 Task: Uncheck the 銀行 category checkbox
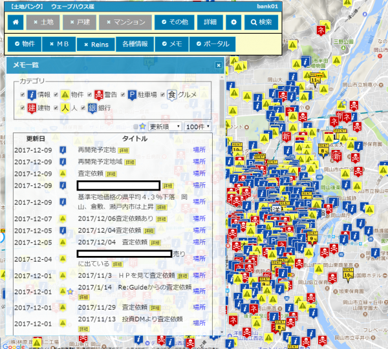tap(83, 108)
